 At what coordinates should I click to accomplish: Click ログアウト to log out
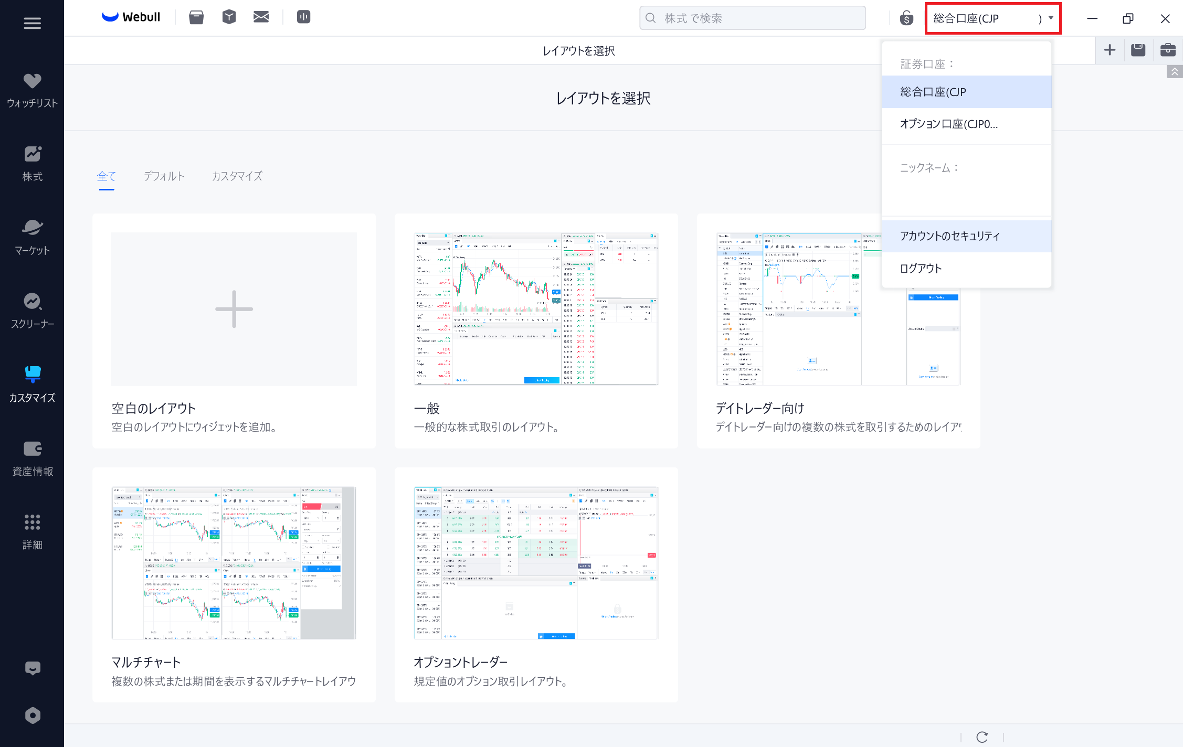pos(921,269)
